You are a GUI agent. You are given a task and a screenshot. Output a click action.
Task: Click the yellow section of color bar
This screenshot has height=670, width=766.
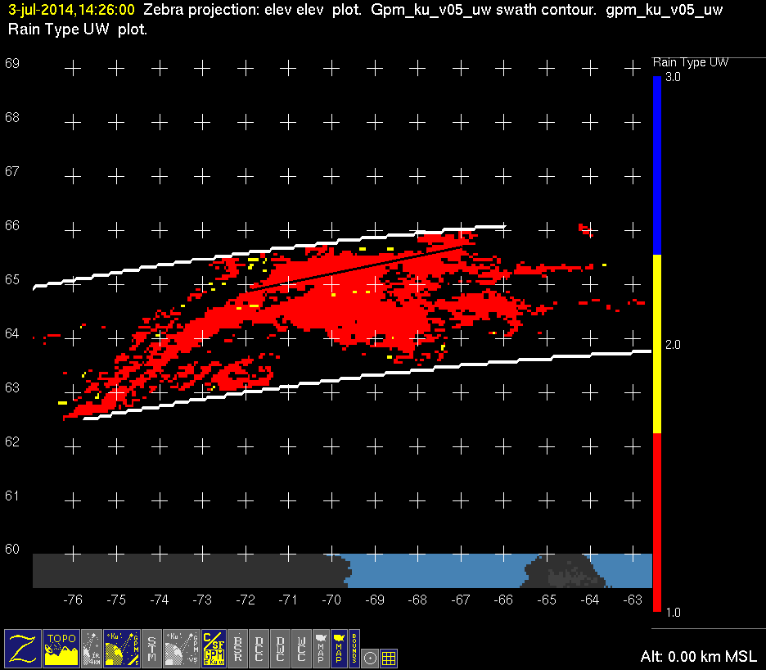pyautogui.click(x=656, y=344)
